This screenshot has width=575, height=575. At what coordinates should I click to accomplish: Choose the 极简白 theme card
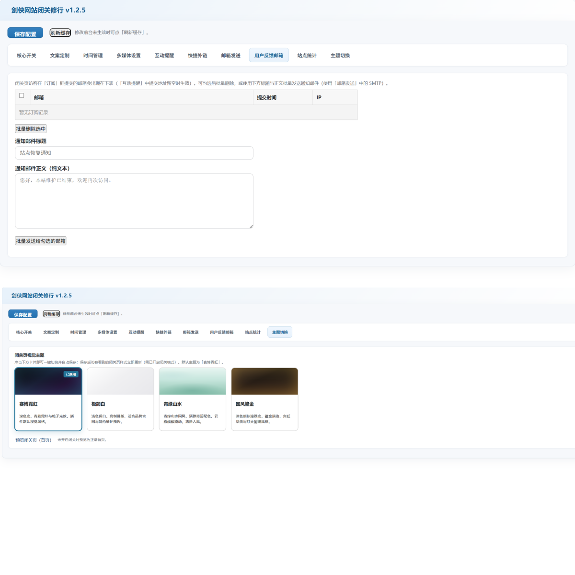coord(120,399)
